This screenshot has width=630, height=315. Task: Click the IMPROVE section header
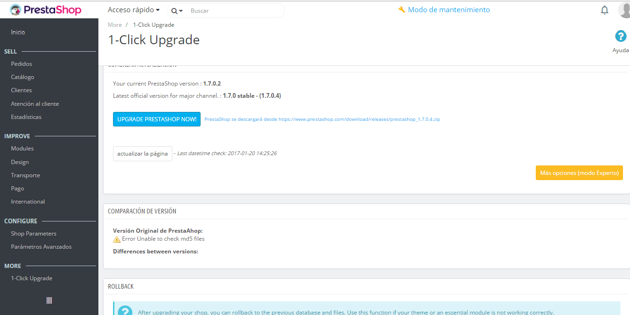click(17, 136)
